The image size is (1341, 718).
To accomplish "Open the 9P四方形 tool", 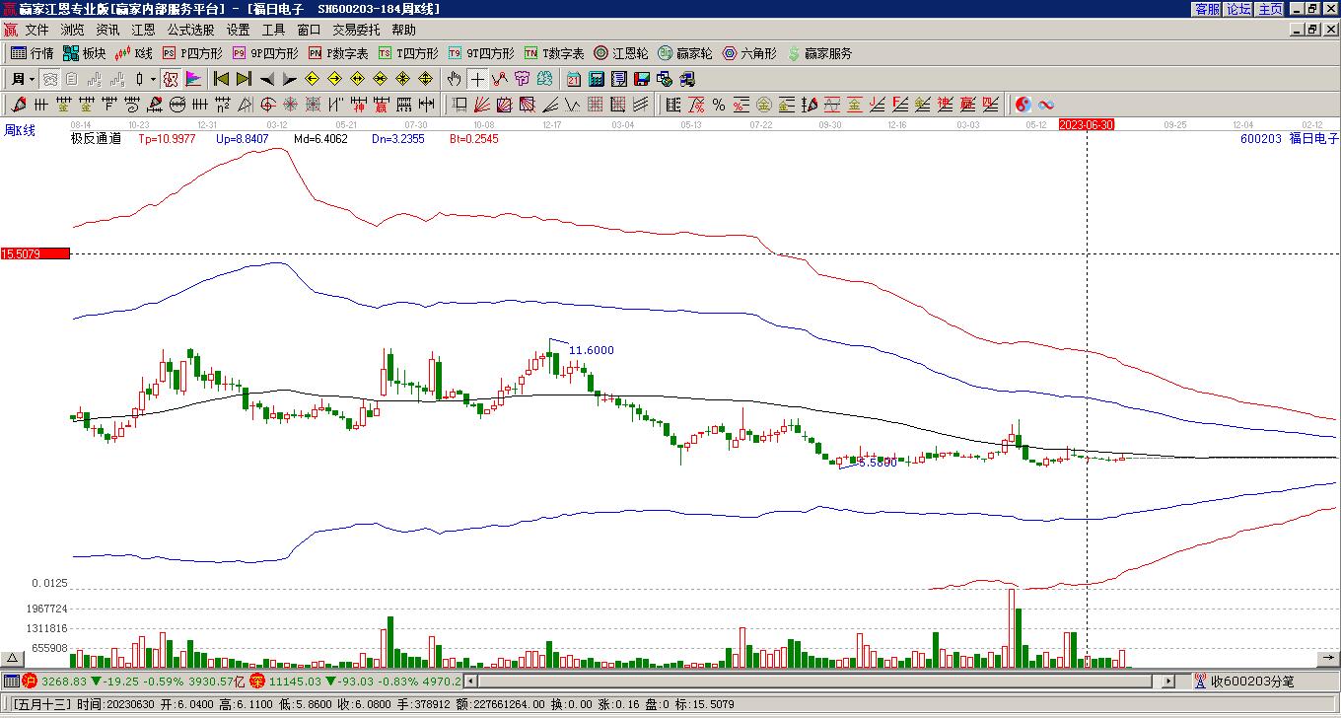I will click(265, 53).
